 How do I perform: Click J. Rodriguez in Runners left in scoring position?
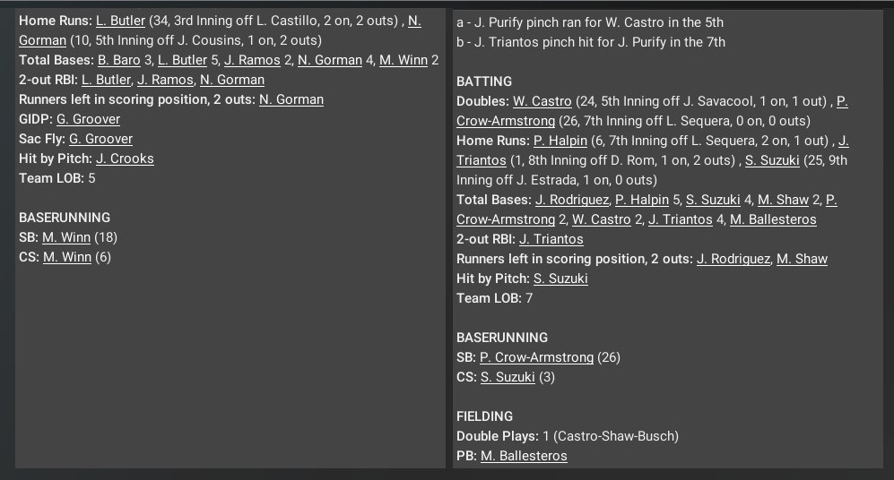(x=733, y=259)
